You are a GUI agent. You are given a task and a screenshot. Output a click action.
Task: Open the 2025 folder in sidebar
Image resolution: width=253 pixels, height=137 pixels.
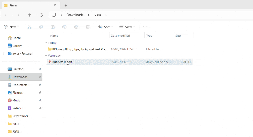pyautogui.click(x=13, y=132)
